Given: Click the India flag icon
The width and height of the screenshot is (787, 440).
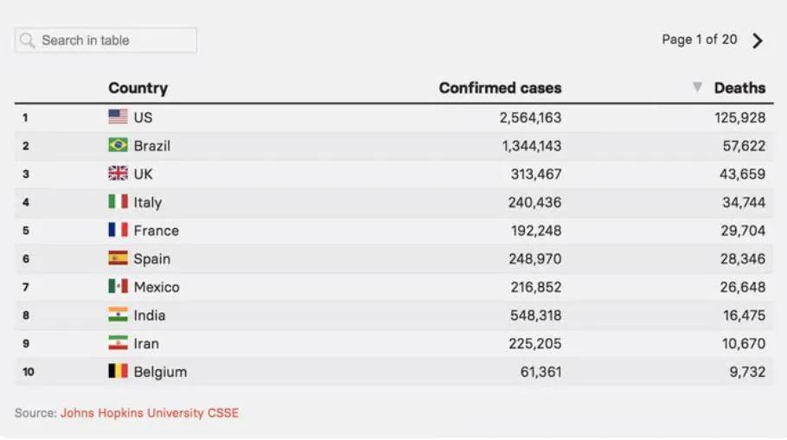Looking at the screenshot, I should (x=118, y=315).
